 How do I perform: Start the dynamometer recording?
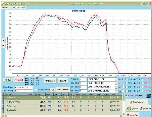(x=19, y=80)
